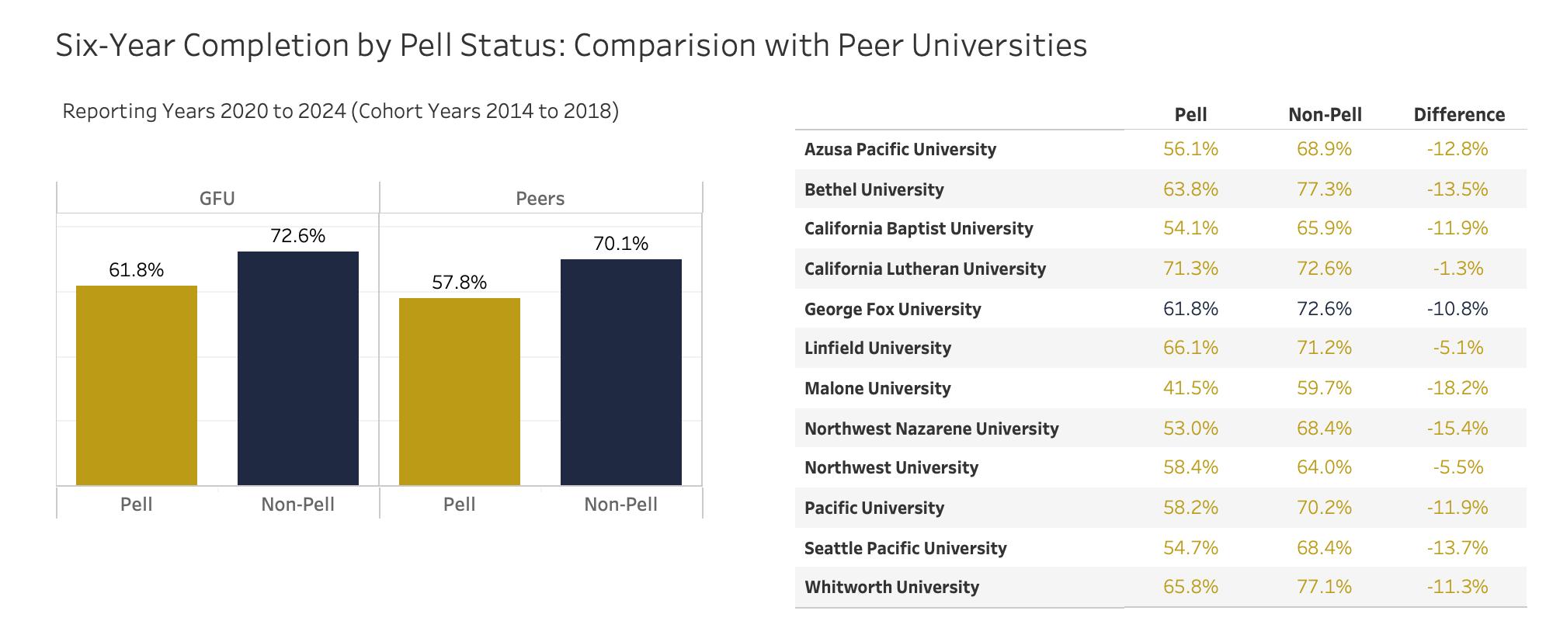Viewport: 1553px width, 621px height.
Task: Click the GFU column header
Action: click(x=217, y=199)
